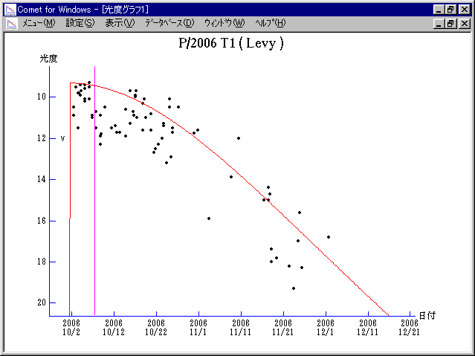Minimize the inner 光度グラフ1 document window
Viewport: 475px width, 356px height.
439,23
